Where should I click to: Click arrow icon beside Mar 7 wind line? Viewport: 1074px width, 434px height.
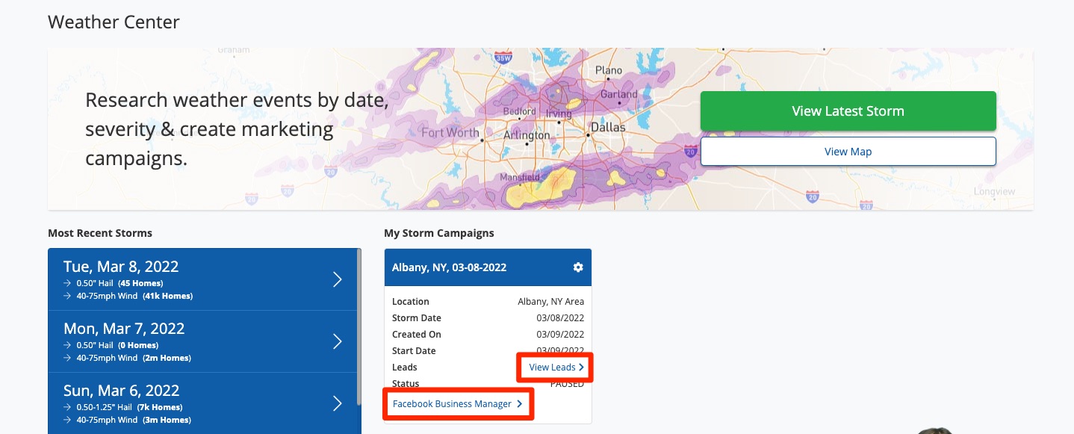67,358
